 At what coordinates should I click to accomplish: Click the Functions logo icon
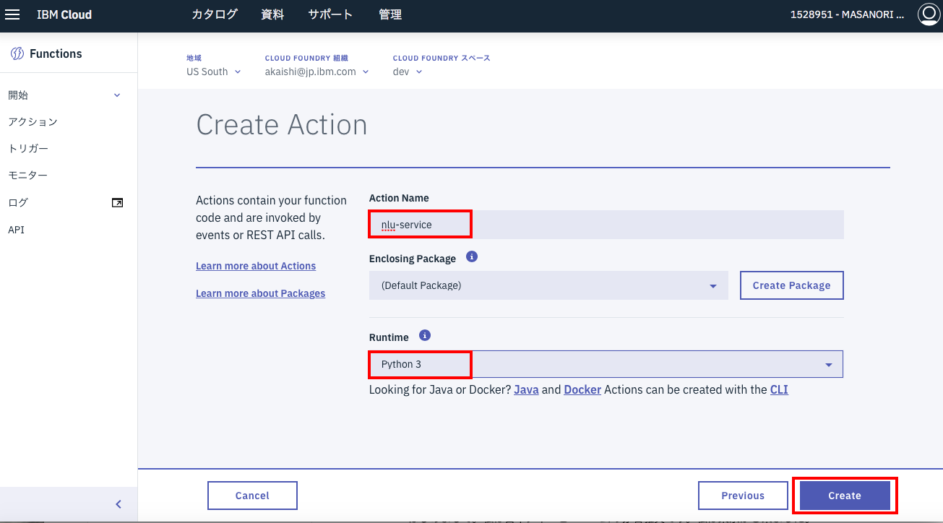pos(17,53)
